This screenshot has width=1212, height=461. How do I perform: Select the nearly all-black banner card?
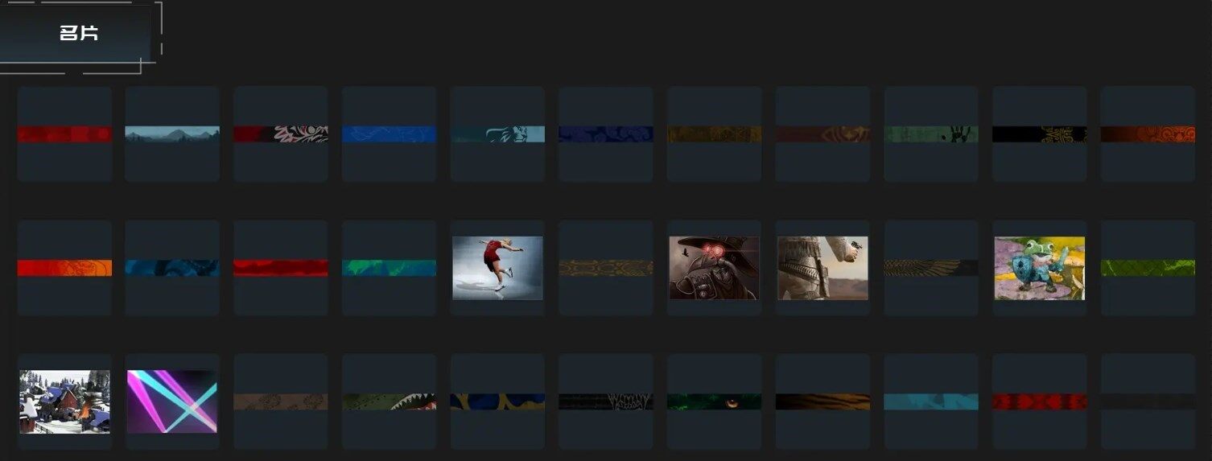(1148, 401)
